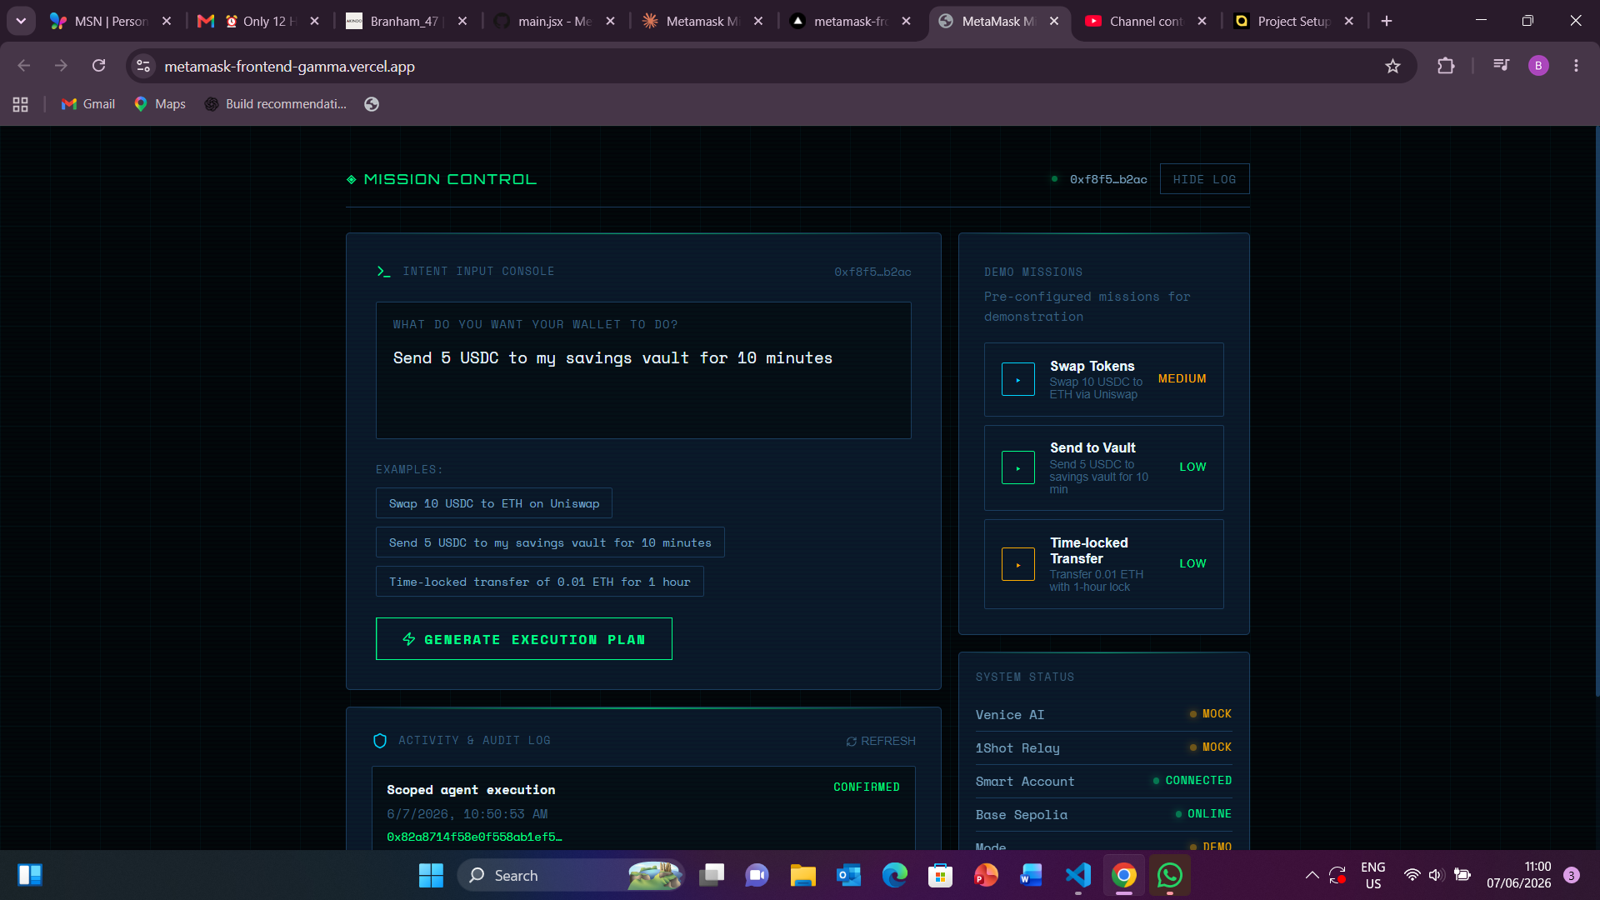The image size is (1600, 900).
Task: Open the Widgets panel icon on taskbar
Action: (x=30, y=875)
